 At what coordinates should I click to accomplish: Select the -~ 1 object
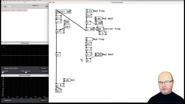coord(59,21)
